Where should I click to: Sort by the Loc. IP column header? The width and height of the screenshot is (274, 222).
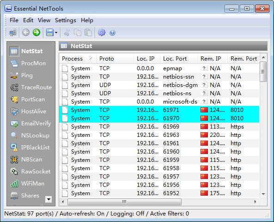click(x=147, y=59)
